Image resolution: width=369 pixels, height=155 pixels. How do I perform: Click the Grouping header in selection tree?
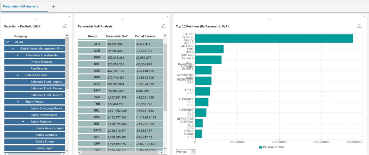[x=21, y=36]
